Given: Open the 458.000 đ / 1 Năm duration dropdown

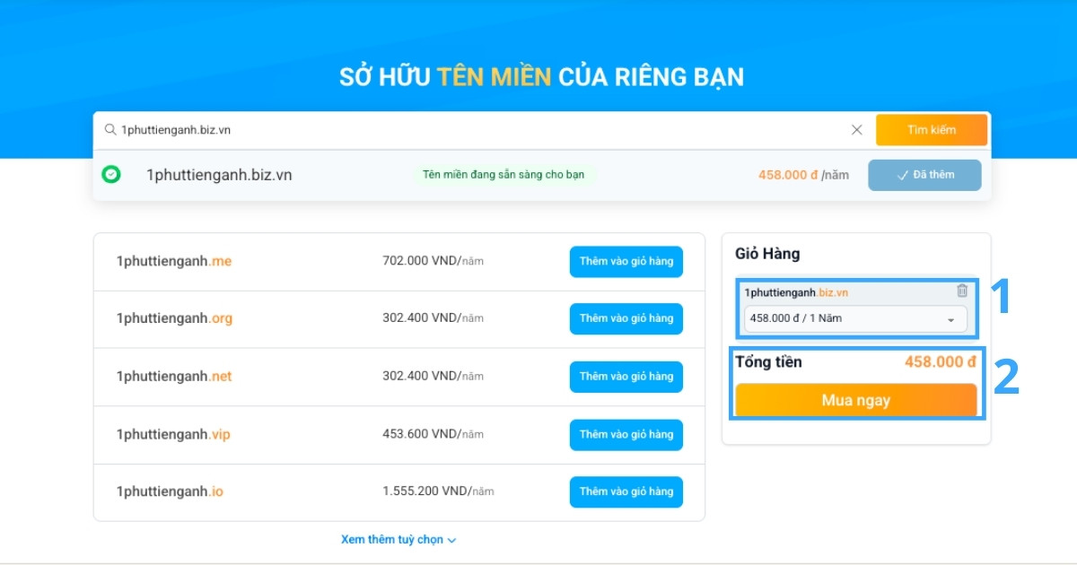Looking at the screenshot, I should click(x=854, y=320).
